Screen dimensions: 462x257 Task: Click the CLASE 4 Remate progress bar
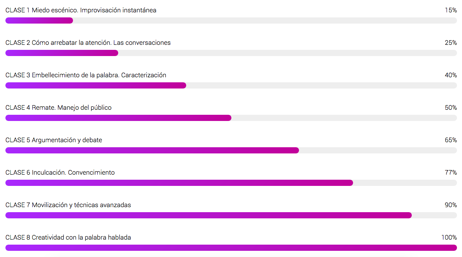(x=231, y=118)
